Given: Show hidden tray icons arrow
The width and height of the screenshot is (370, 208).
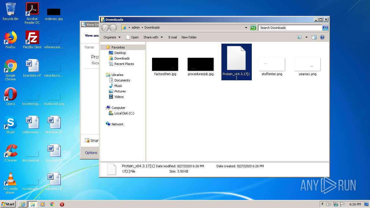Looking at the screenshot, I should 322,204.
